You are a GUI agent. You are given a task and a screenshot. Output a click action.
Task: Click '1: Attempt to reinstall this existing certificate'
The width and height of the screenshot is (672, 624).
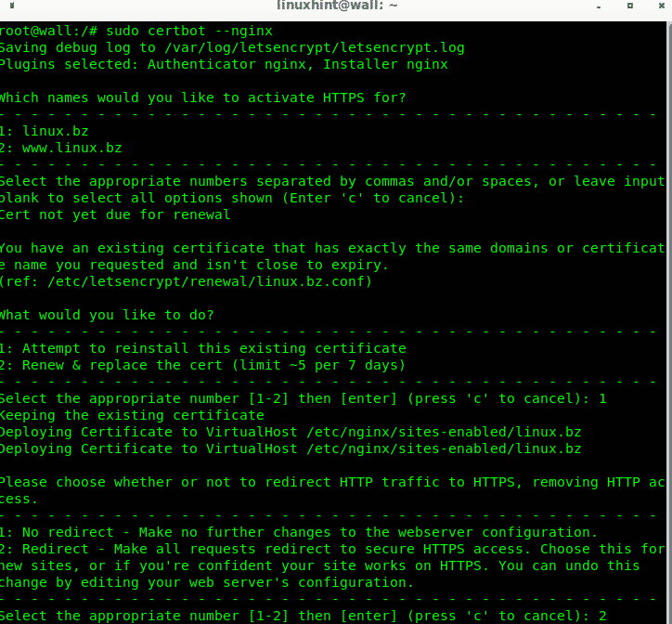202,348
